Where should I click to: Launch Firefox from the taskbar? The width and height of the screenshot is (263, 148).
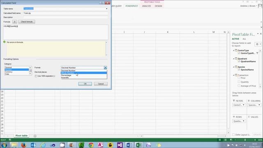pos(24,145)
